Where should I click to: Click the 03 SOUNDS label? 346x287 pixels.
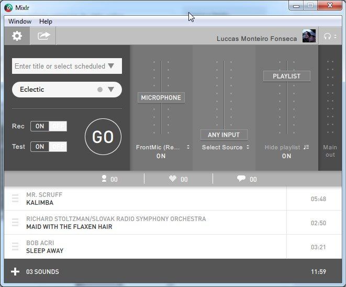click(42, 272)
